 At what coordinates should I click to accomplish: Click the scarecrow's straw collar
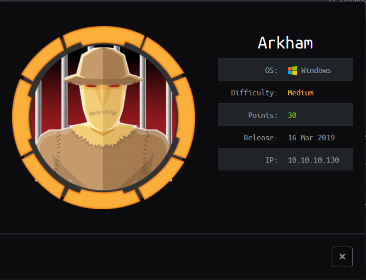[x=103, y=137]
